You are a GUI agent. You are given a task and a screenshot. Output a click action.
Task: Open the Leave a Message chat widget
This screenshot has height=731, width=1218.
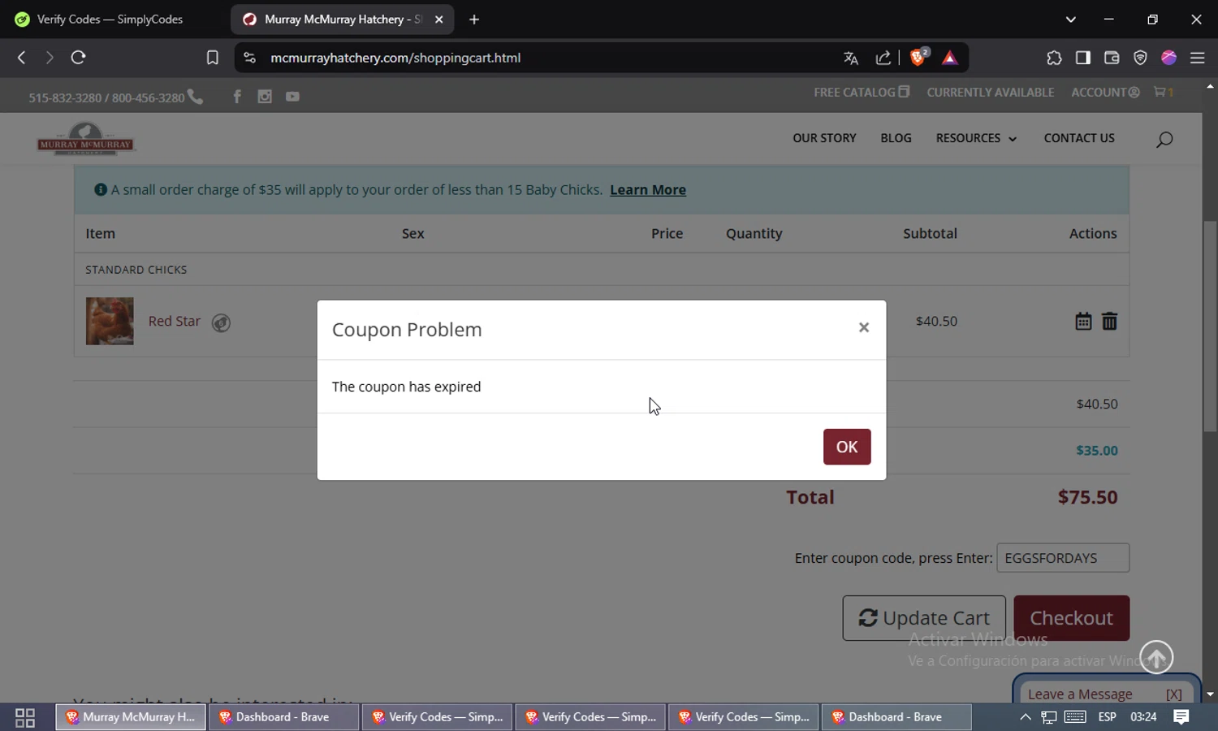1080,694
